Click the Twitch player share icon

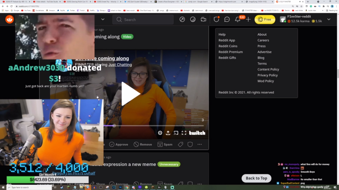pyautogui.click(x=168, y=133)
